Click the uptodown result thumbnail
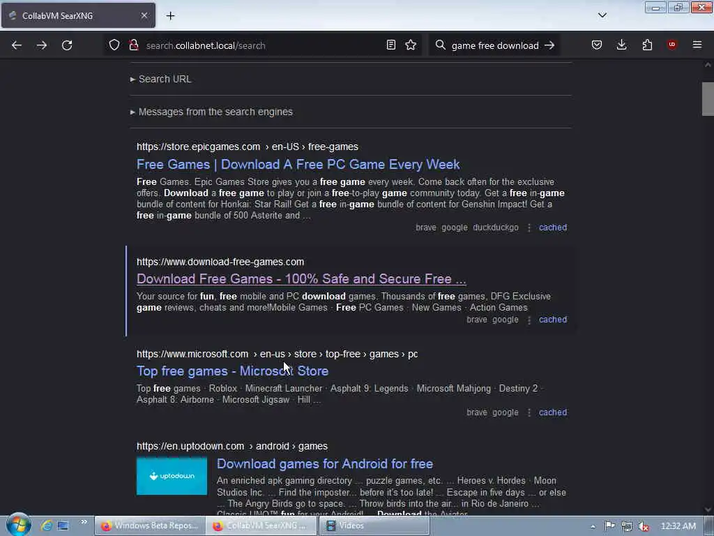This screenshot has height=536, width=714. click(x=172, y=476)
